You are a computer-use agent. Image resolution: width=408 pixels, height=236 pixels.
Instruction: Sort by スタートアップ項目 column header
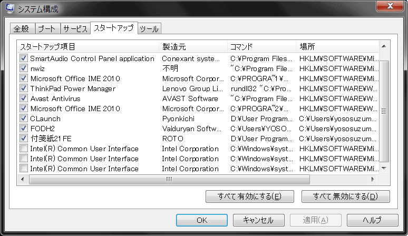coord(87,46)
